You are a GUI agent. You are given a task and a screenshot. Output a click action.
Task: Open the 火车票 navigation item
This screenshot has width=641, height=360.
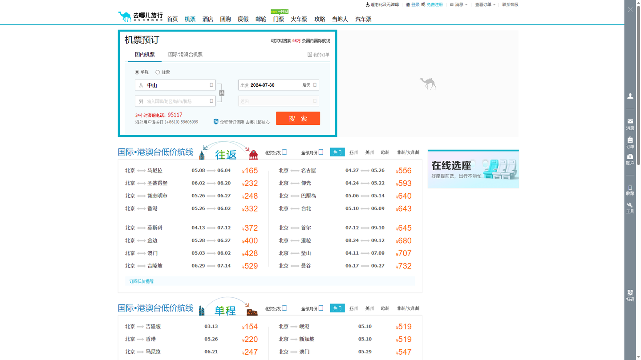[299, 19]
